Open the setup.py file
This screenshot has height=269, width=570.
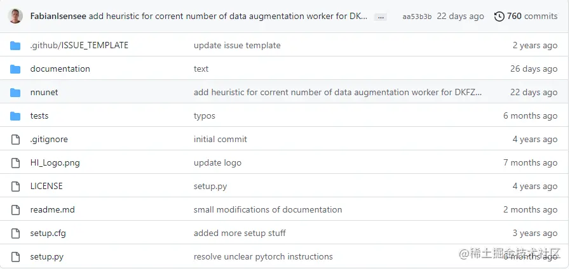(46, 257)
